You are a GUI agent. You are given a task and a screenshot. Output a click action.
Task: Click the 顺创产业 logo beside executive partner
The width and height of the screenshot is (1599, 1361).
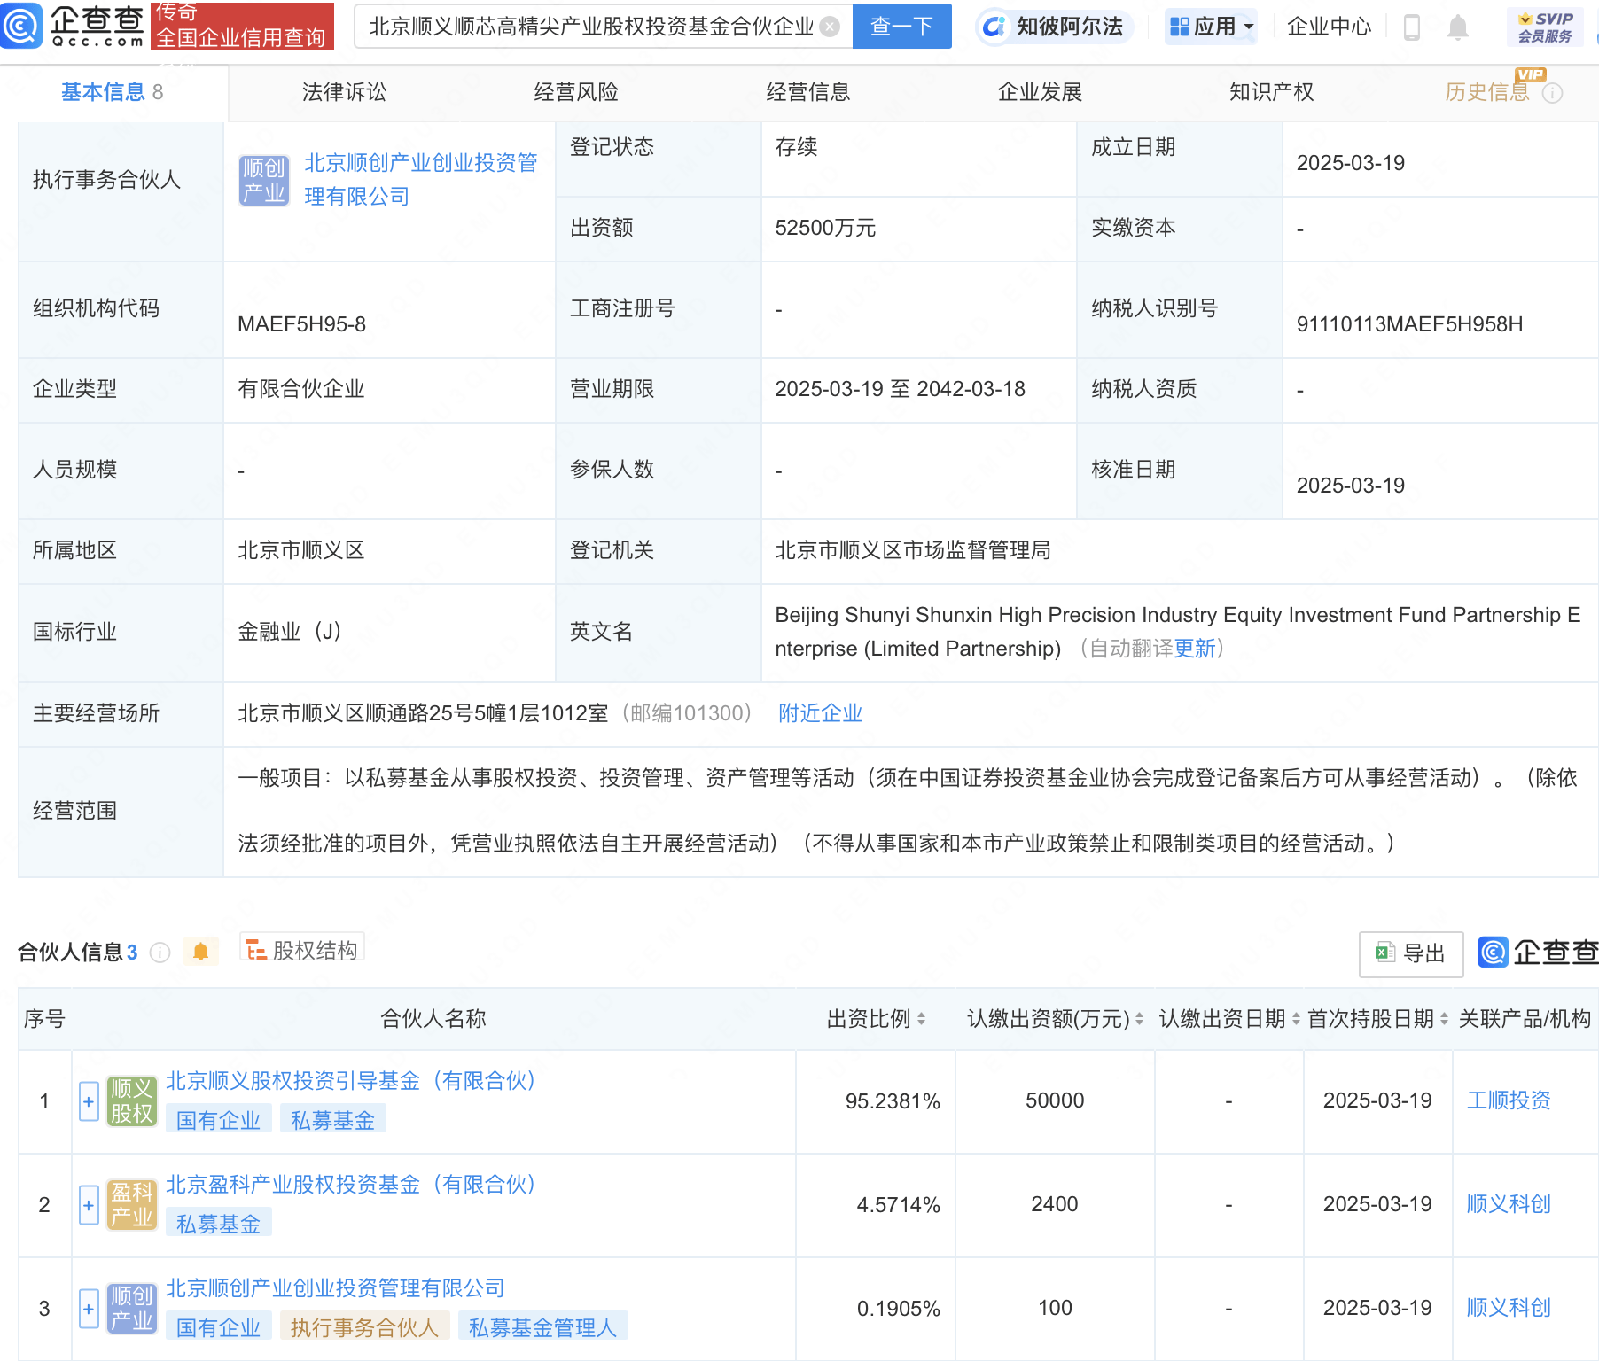[x=264, y=180]
